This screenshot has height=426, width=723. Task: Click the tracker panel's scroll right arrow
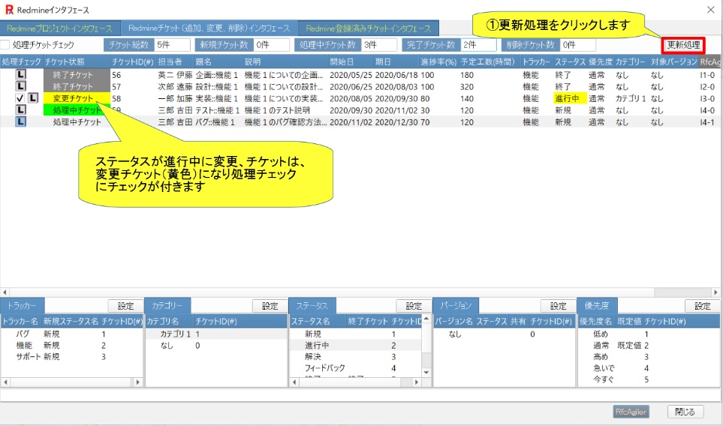(137, 382)
